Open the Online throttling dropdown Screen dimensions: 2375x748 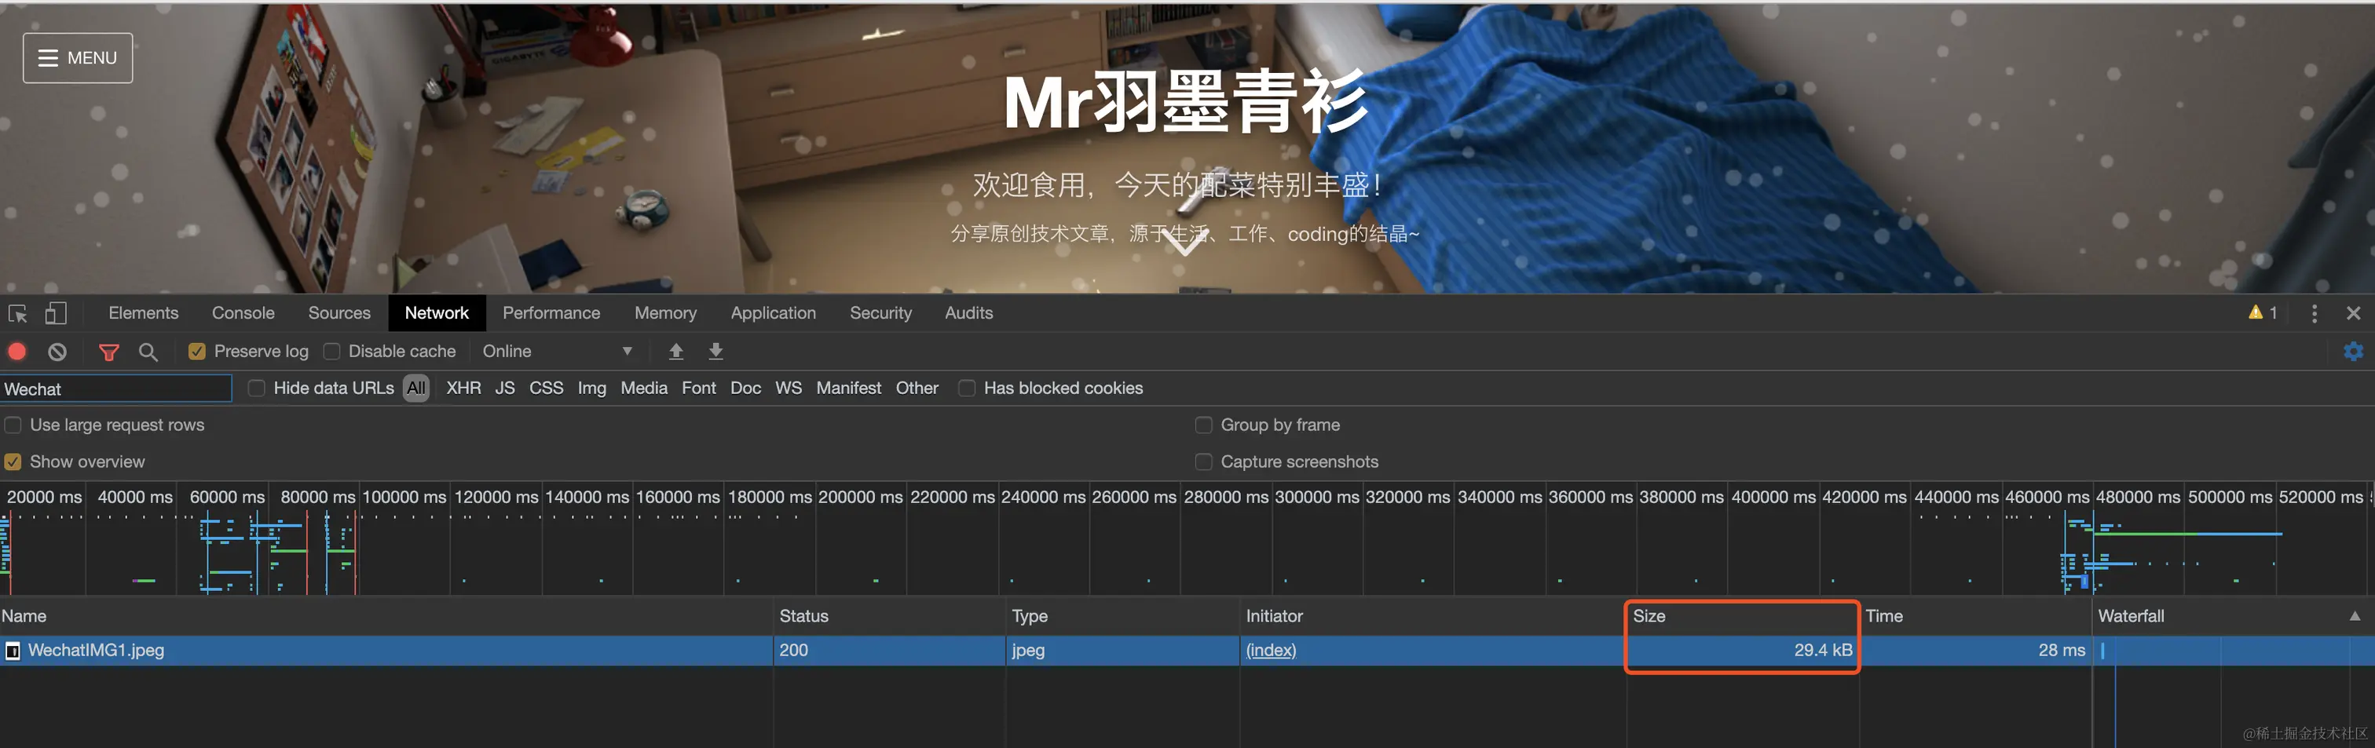[558, 351]
